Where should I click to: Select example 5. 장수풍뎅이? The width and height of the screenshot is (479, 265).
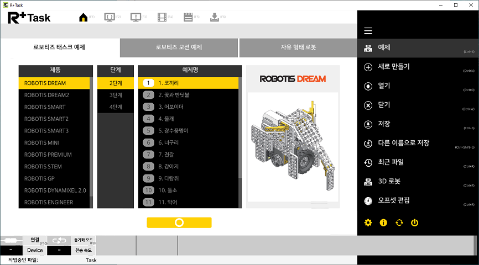(x=188, y=131)
